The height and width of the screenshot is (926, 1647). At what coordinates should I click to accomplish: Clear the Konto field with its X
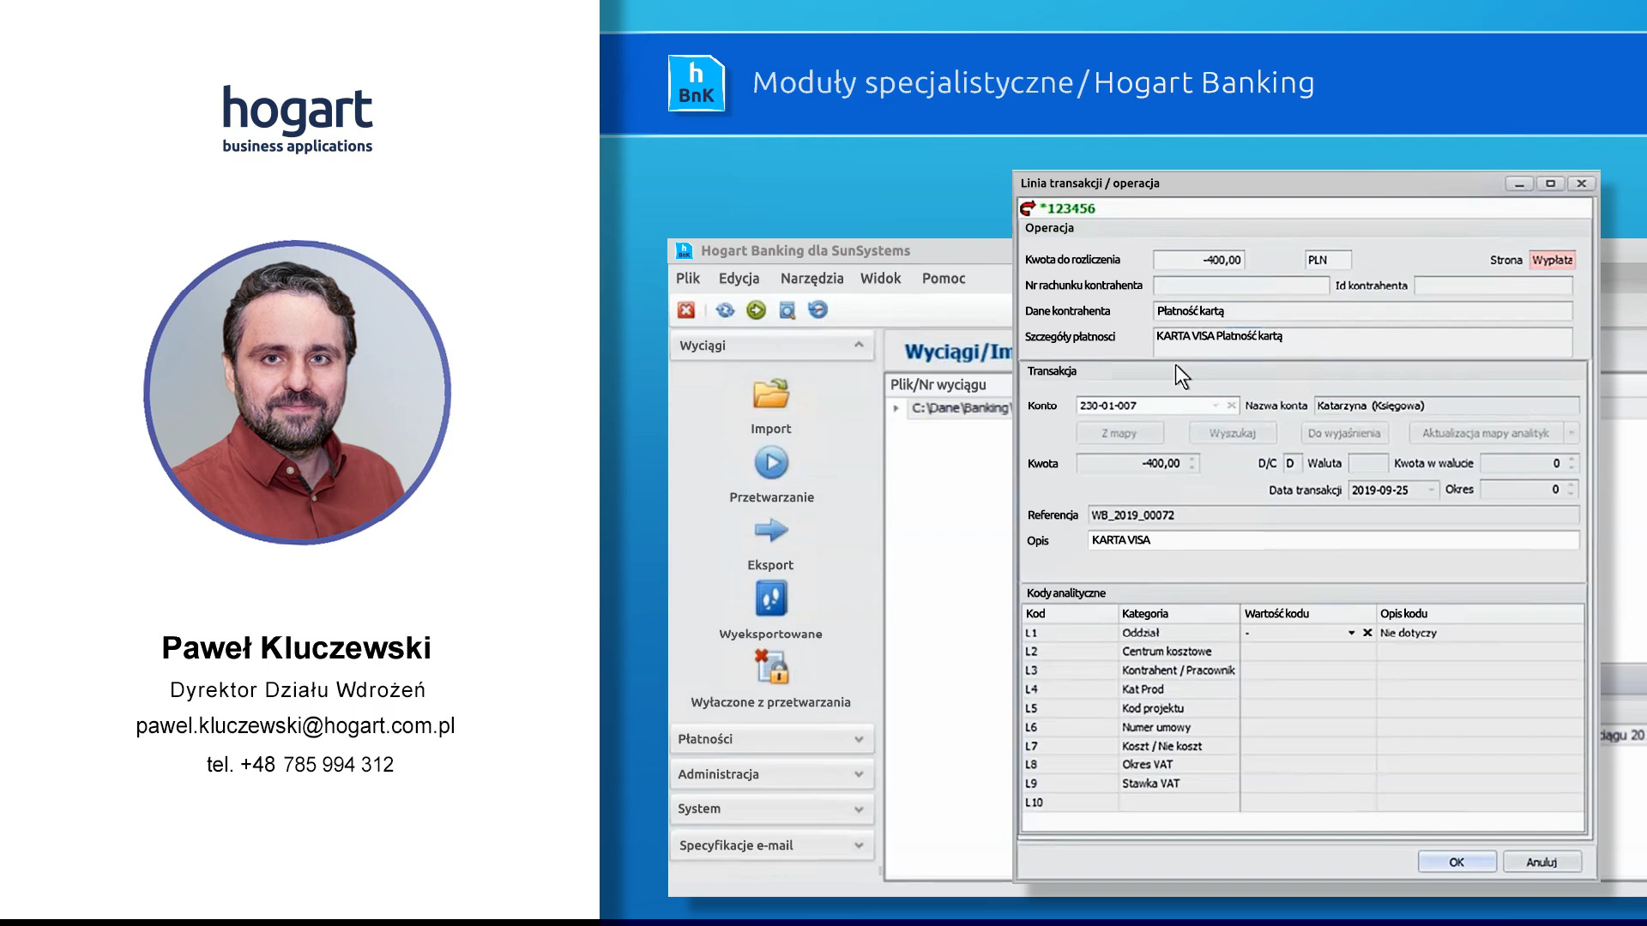pyautogui.click(x=1231, y=406)
